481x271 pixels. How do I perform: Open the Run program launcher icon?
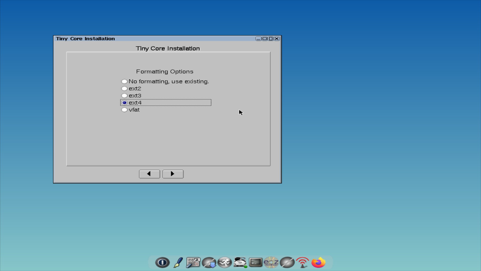[x=225, y=262]
